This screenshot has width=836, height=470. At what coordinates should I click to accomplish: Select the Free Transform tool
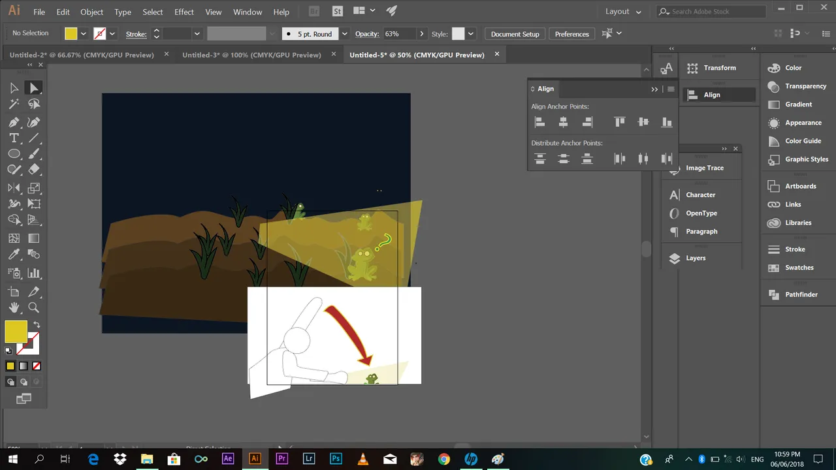pos(34,204)
